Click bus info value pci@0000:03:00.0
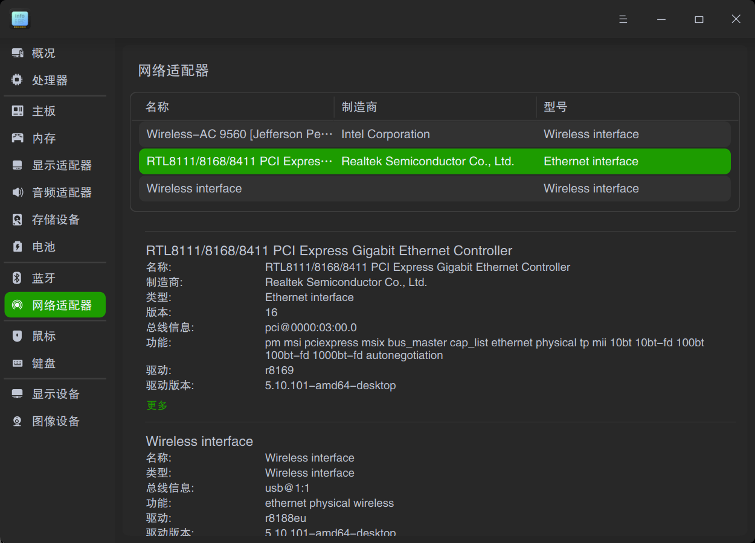The width and height of the screenshot is (755, 543). pyautogui.click(x=311, y=328)
